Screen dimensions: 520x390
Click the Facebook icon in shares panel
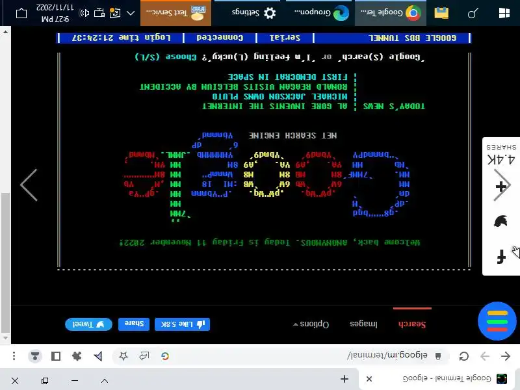click(500, 256)
